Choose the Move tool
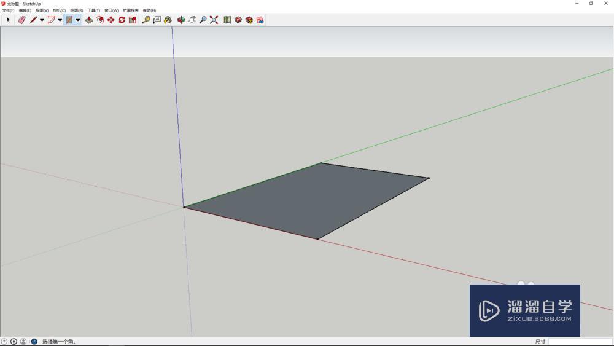The height and width of the screenshot is (346, 614). tap(111, 20)
